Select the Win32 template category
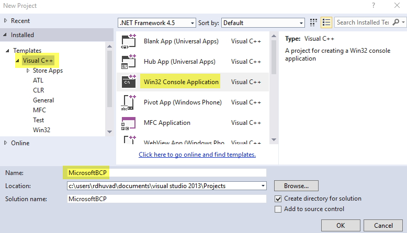Viewport: 407px width, 233px height. (41, 130)
